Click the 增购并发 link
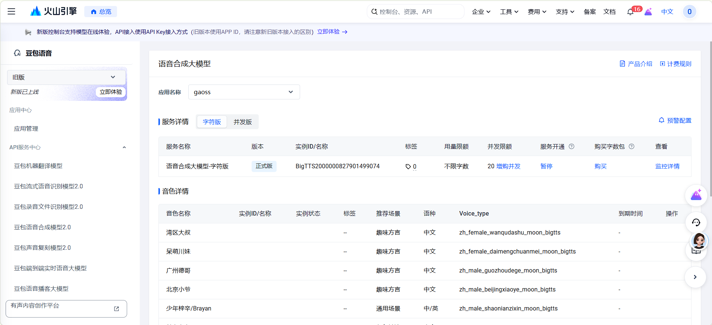Viewport: 712px width, 325px height. [508, 166]
